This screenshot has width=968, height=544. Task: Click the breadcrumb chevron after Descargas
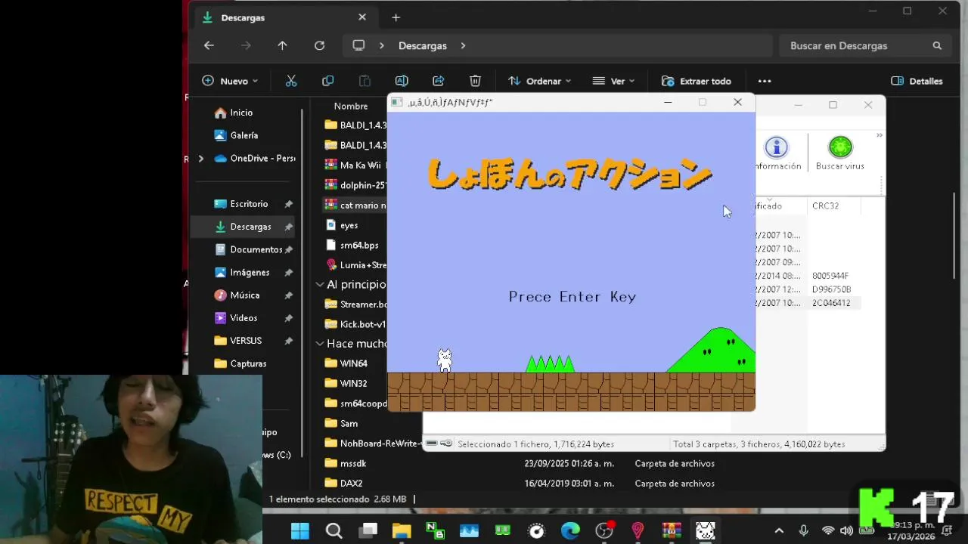pyautogui.click(x=463, y=45)
